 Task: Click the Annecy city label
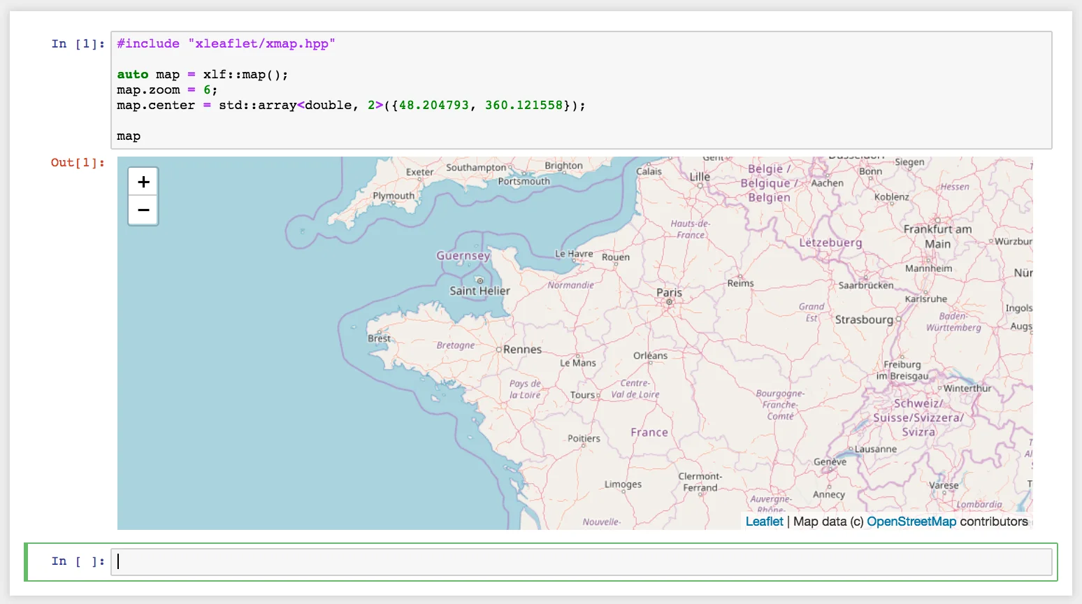[829, 494]
